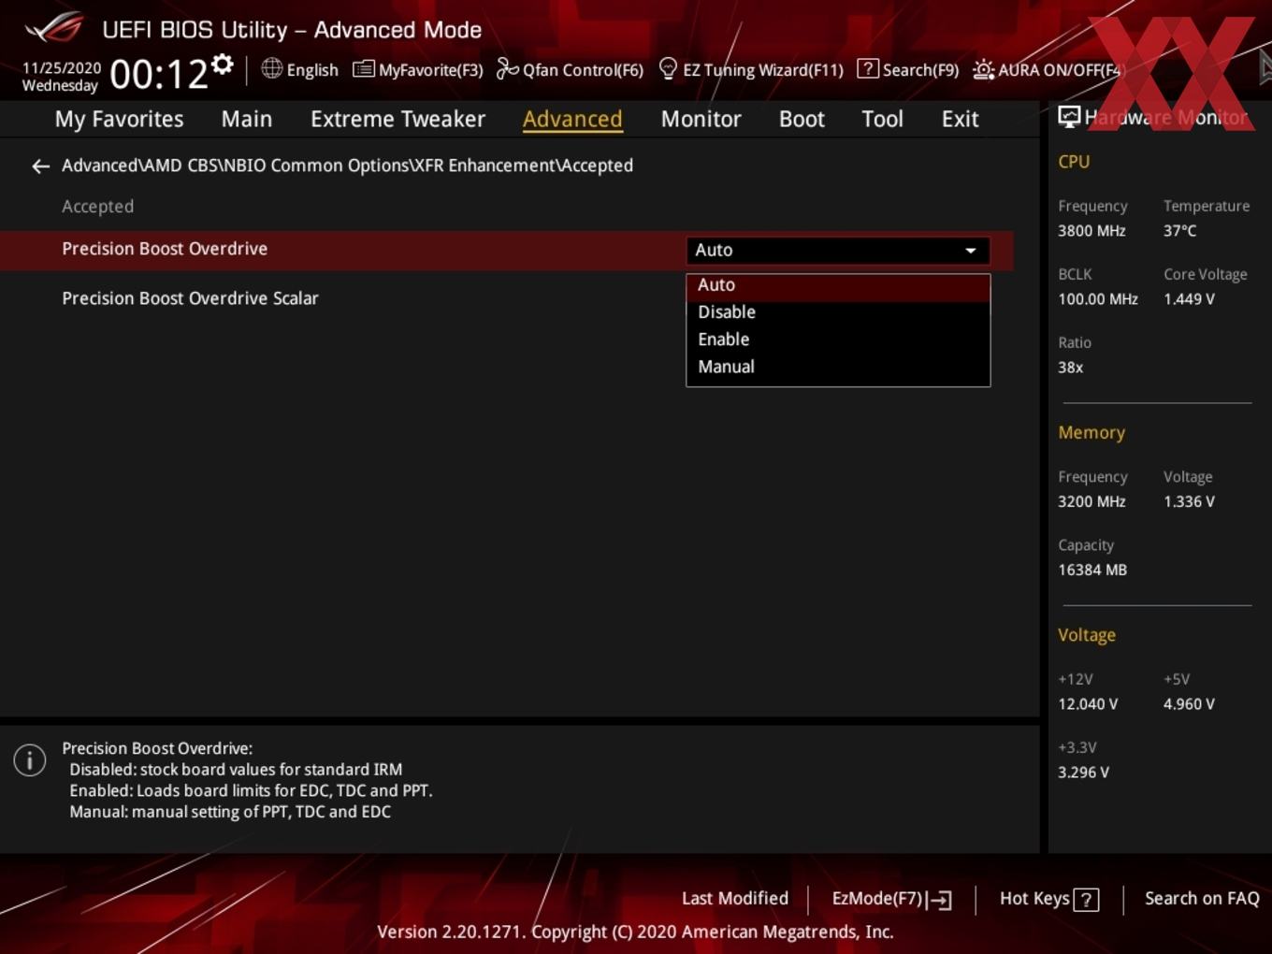Screen dimensions: 1272x954
Task: Click the Core Voltage value 1.449 V
Action: (1189, 299)
